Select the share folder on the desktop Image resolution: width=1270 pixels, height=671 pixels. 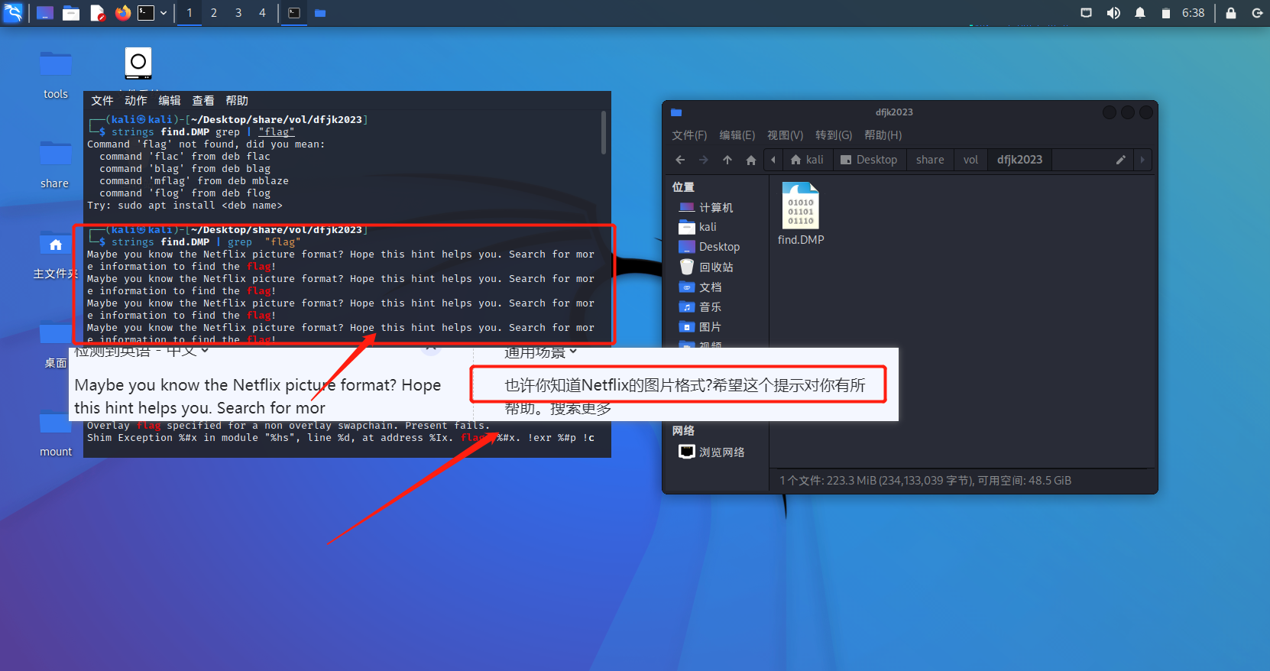[x=56, y=164]
